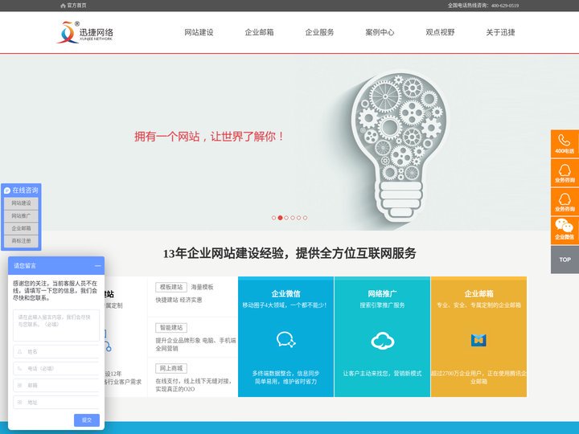Screen dimensions: 579x434
Task: Select the fourth carousel dot
Action: (x=293, y=218)
